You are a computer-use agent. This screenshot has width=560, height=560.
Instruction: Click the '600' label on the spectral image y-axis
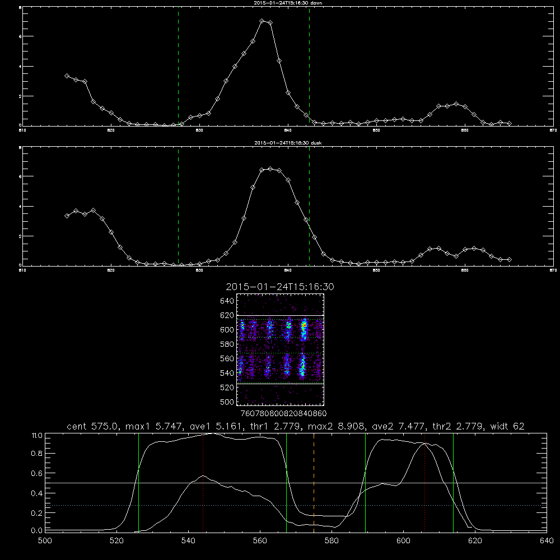click(x=227, y=330)
